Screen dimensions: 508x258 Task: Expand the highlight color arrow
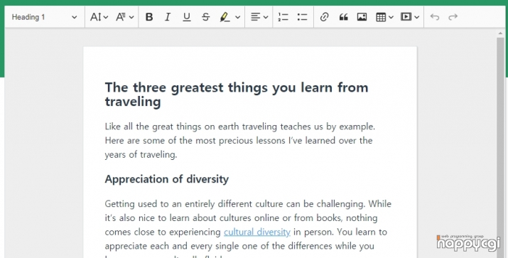(238, 17)
